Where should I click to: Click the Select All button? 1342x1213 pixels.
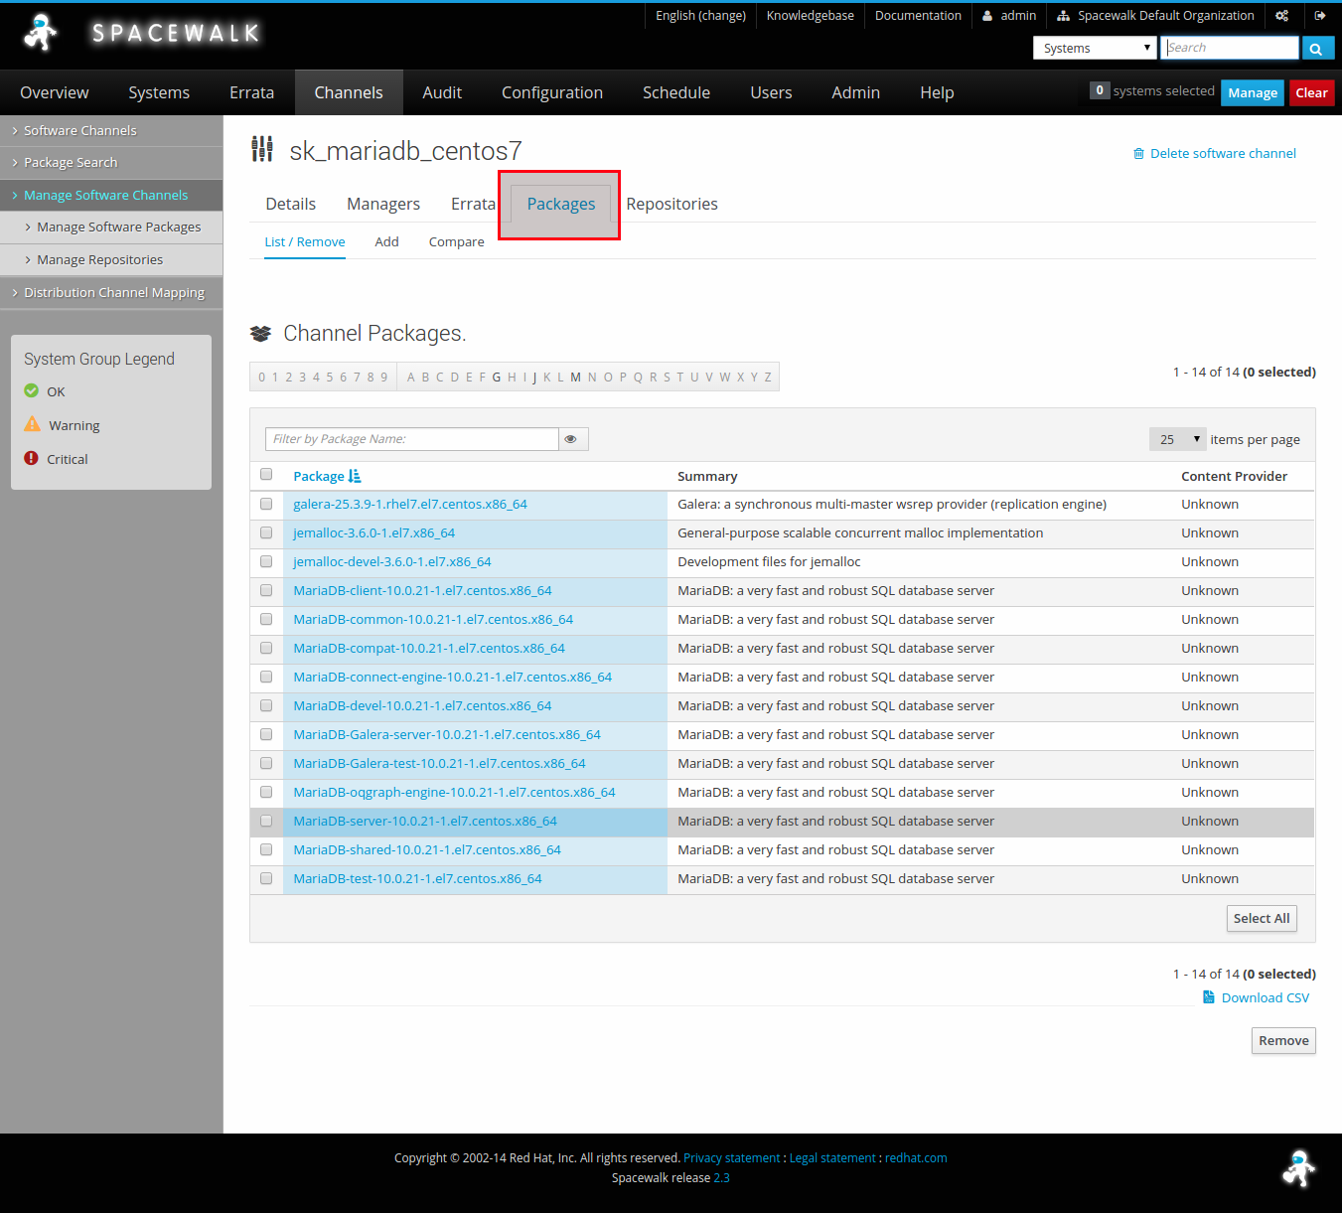tap(1262, 918)
